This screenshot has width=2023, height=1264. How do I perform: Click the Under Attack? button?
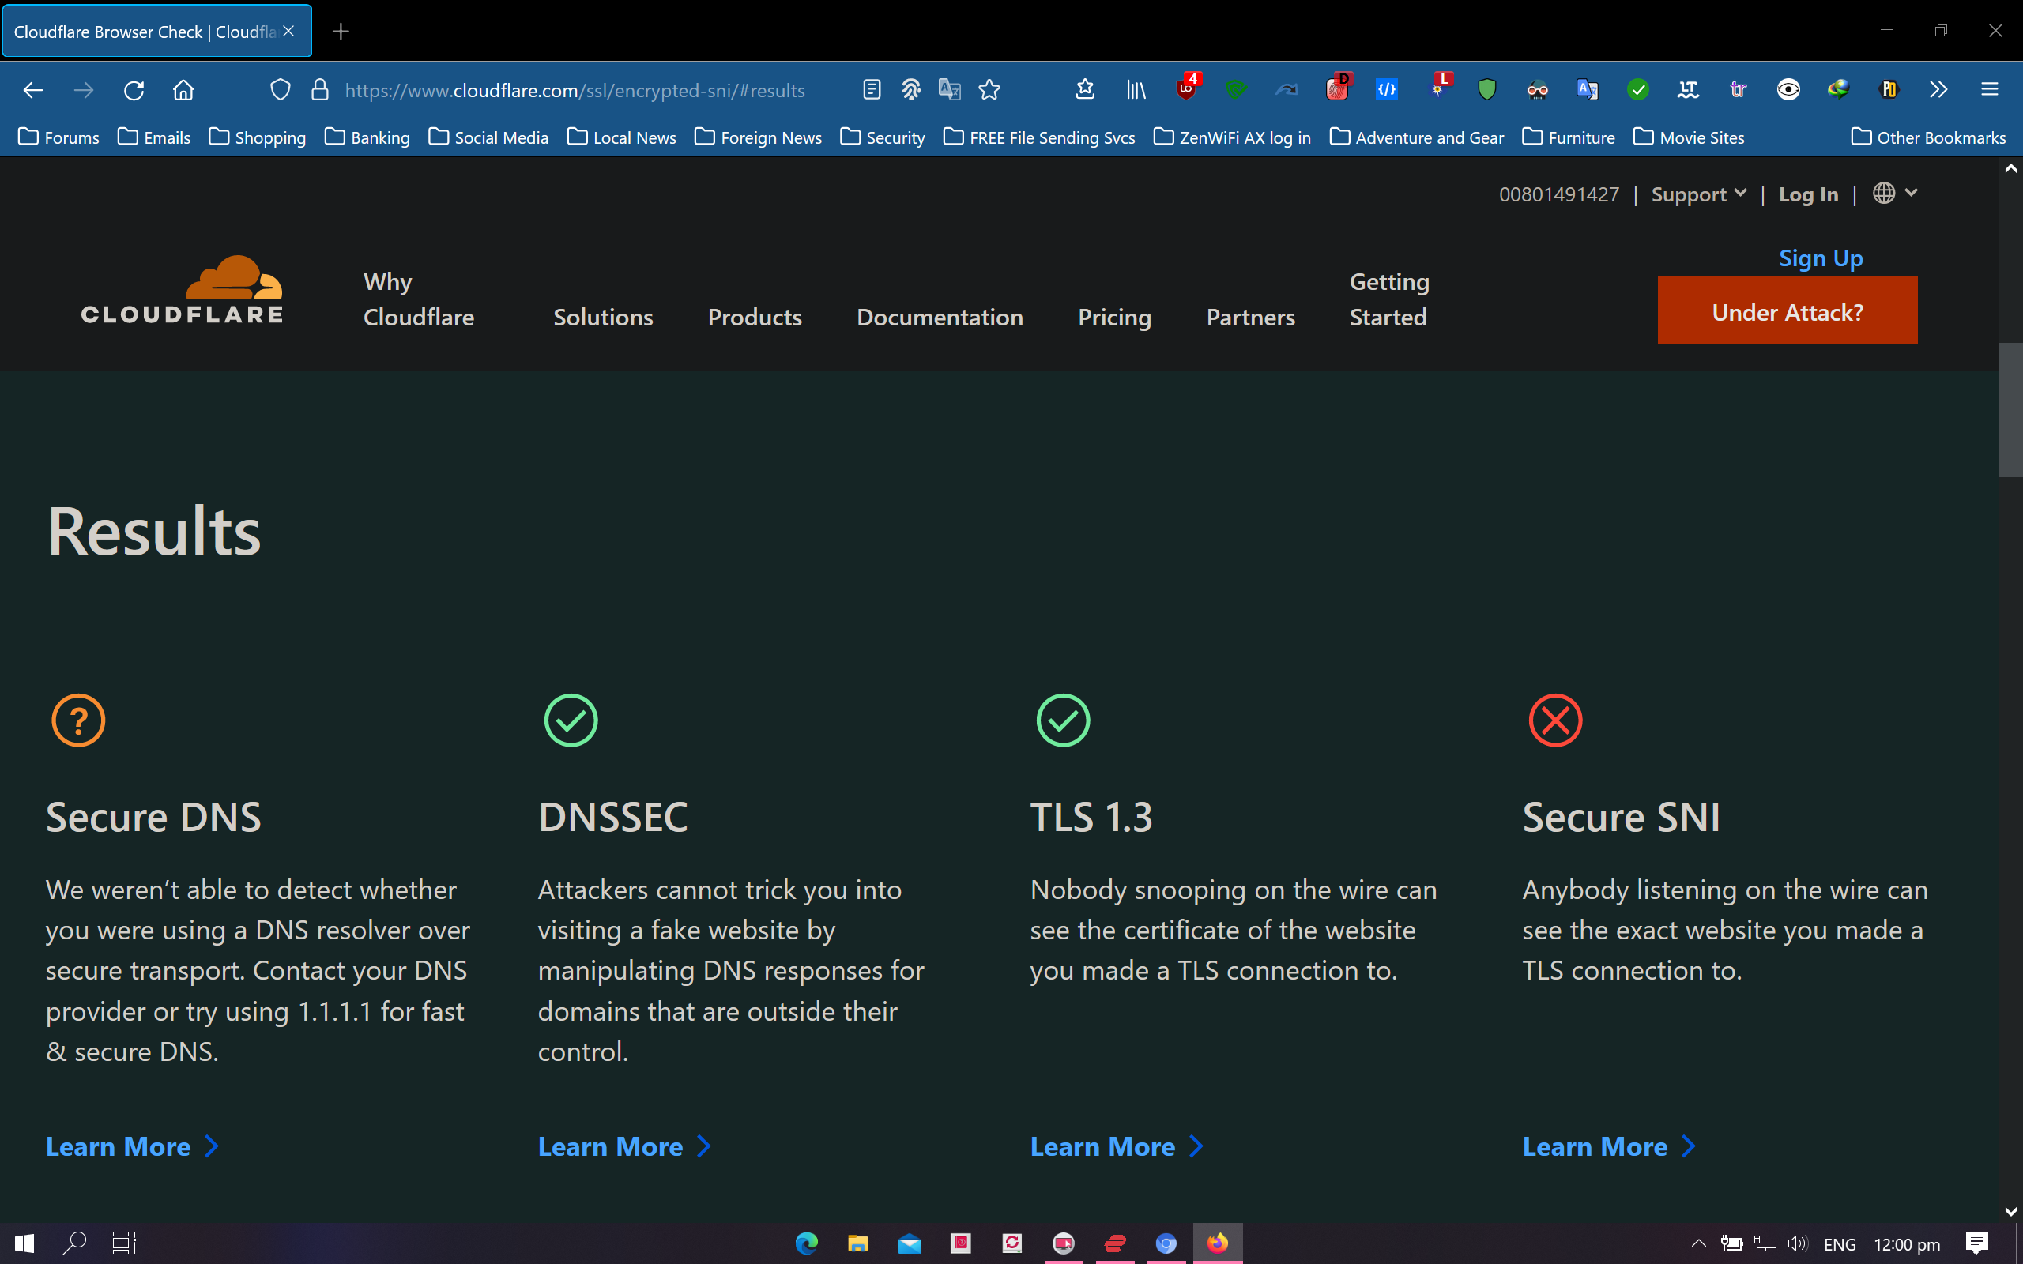(1787, 311)
